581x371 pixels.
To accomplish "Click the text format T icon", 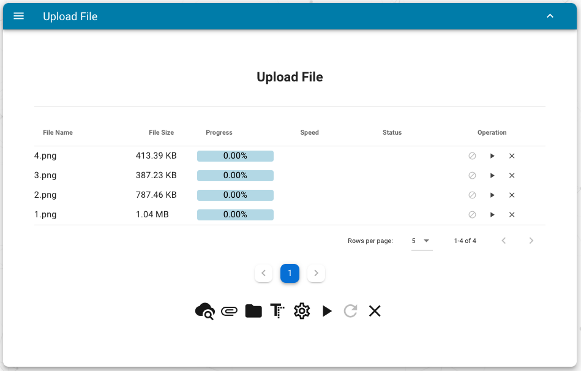I will pos(277,311).
